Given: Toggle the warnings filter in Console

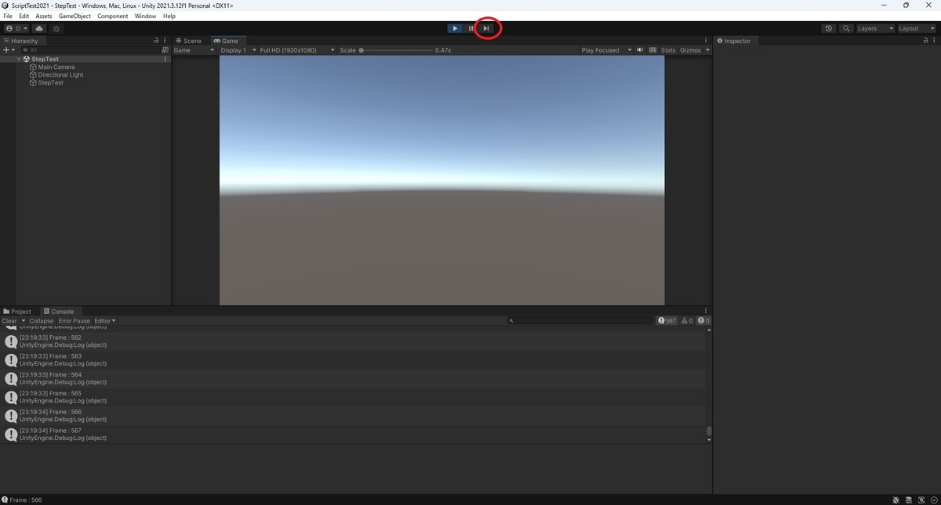Looking at the screenshot, I should [687, 321].
